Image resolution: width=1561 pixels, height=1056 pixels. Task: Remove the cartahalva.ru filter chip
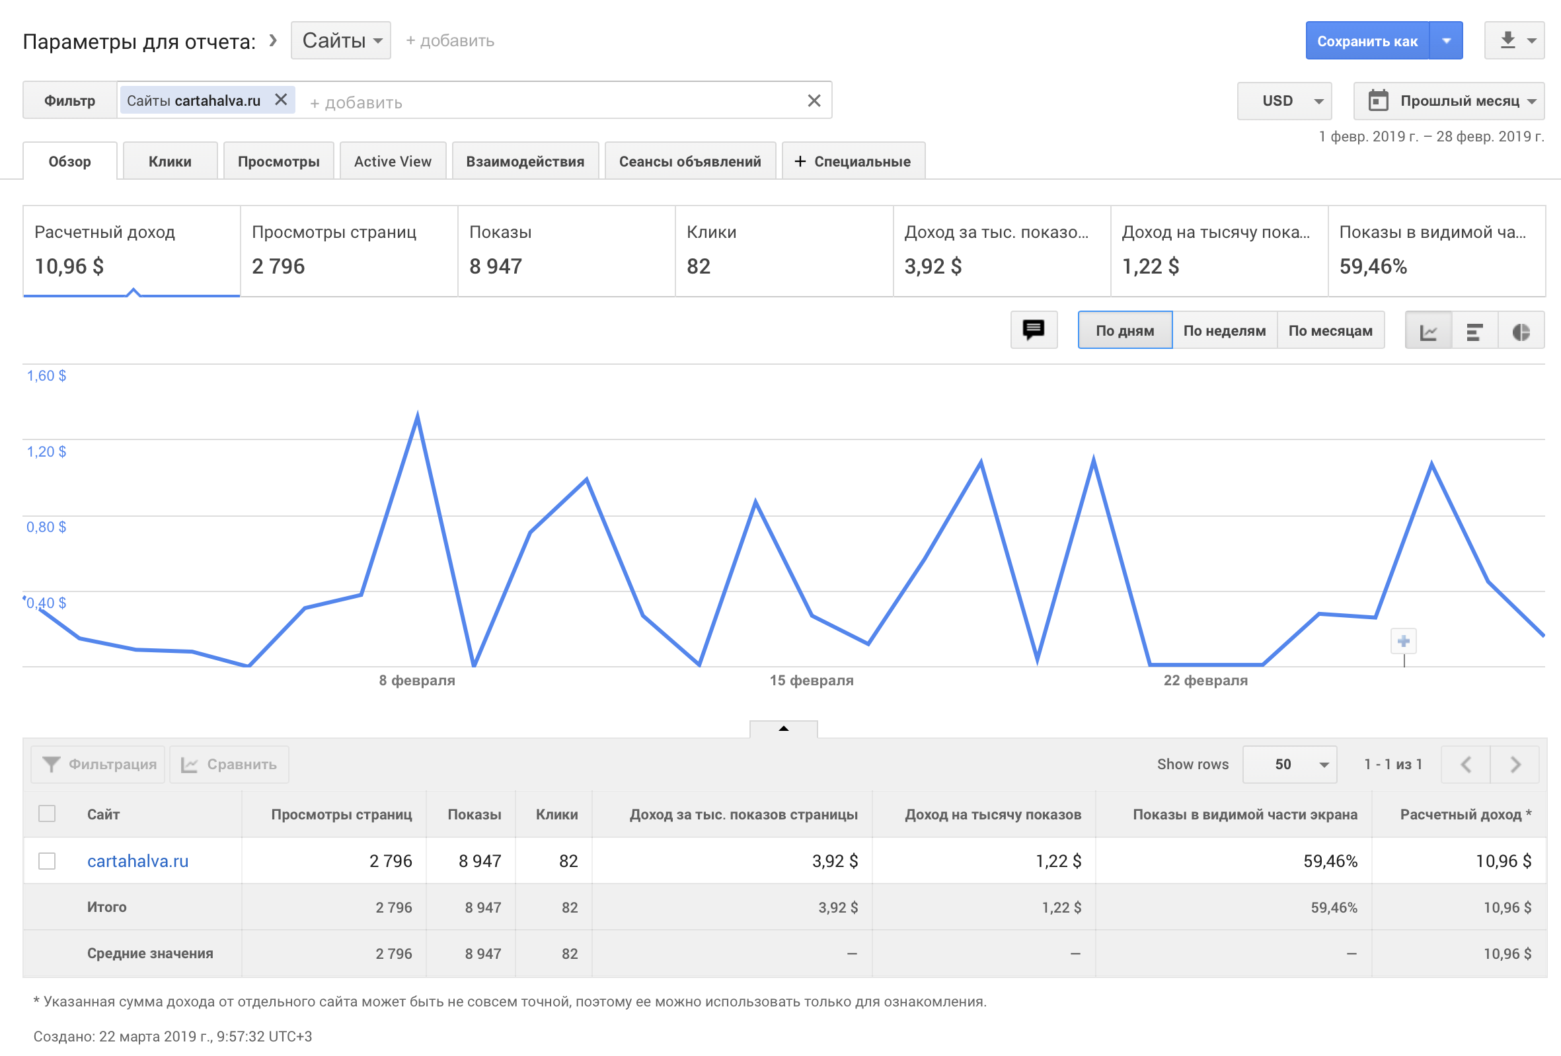281,100
